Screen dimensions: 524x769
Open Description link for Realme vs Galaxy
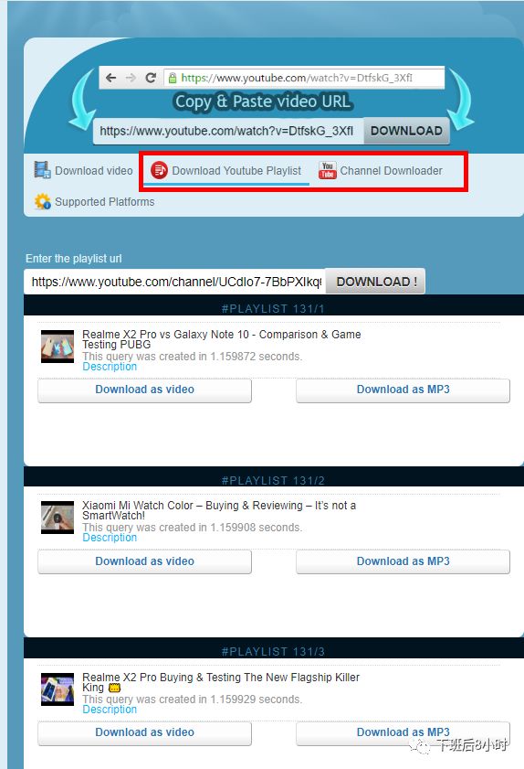tap(110, 367)
